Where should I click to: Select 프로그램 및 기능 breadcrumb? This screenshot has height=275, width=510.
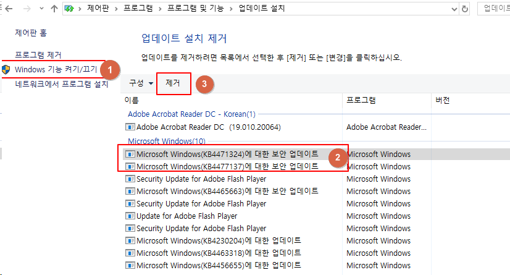click(x=196, y=9)
